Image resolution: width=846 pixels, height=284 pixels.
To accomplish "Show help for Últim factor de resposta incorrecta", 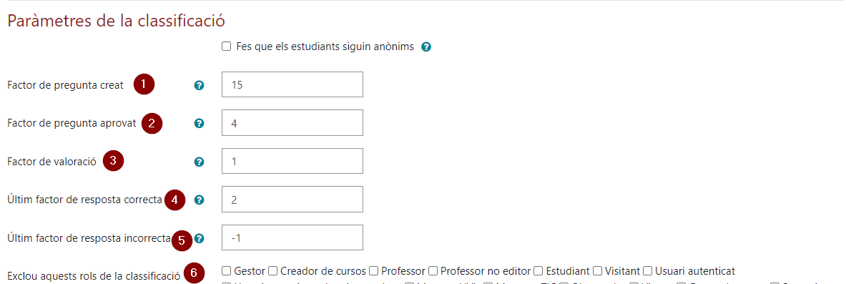I will [x=199, y=238].
